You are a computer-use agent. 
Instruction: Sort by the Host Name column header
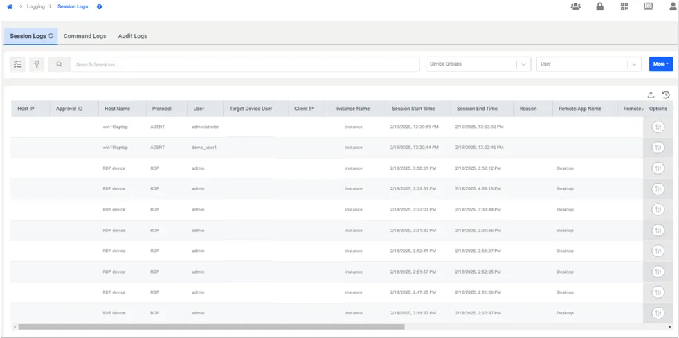tap(123, 109)
